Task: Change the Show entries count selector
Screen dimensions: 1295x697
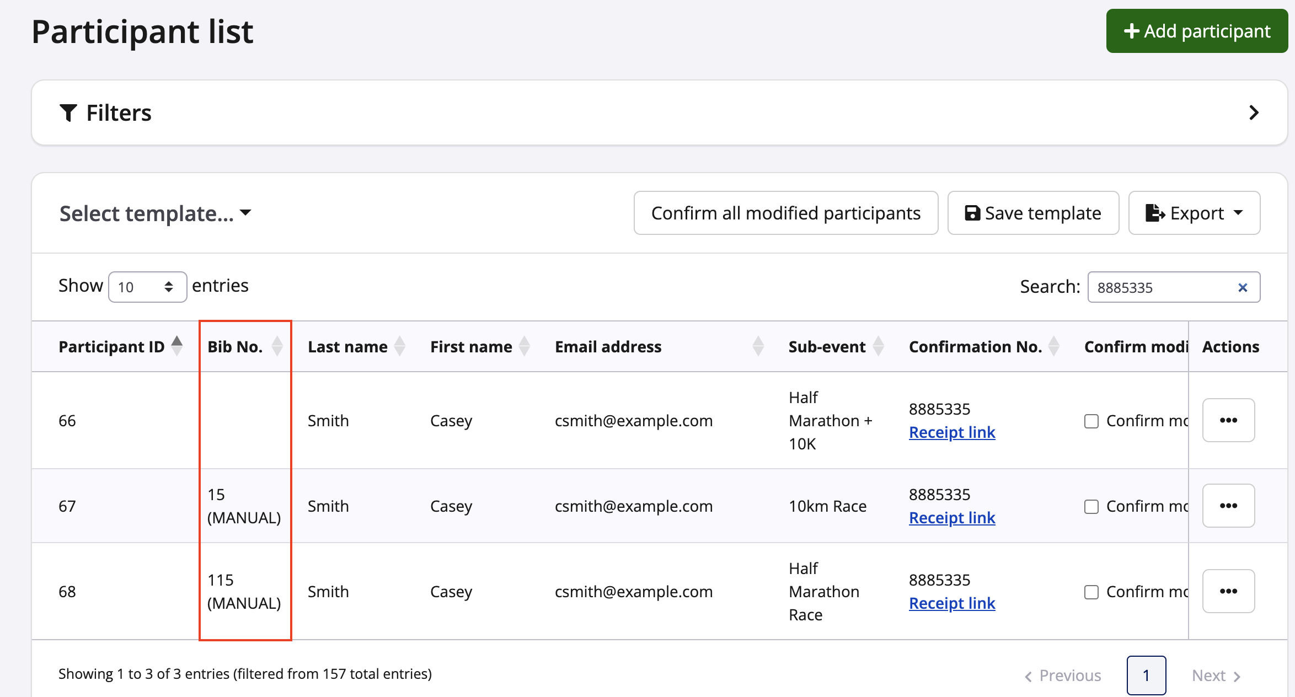Action: 147,287
